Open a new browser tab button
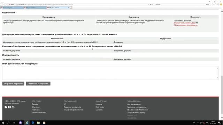This screenshot has height=125, width=223. (x=71, y=8)
